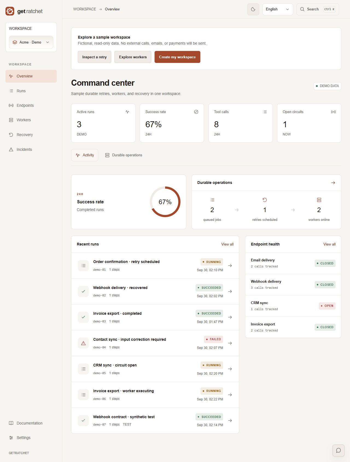Click View all in Endpoint health
Screen dimensions: 350x462
point(329,244)
